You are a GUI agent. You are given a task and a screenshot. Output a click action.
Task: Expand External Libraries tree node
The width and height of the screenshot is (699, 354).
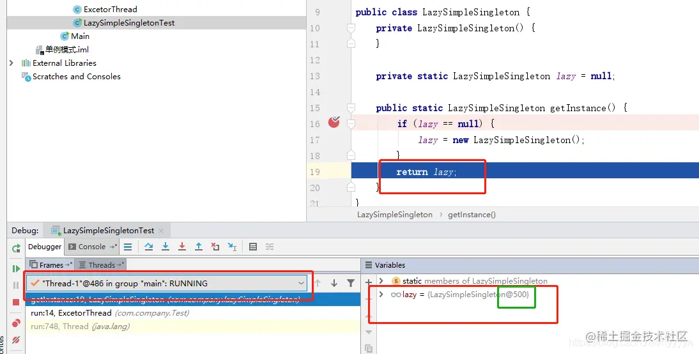click(12, 63)
